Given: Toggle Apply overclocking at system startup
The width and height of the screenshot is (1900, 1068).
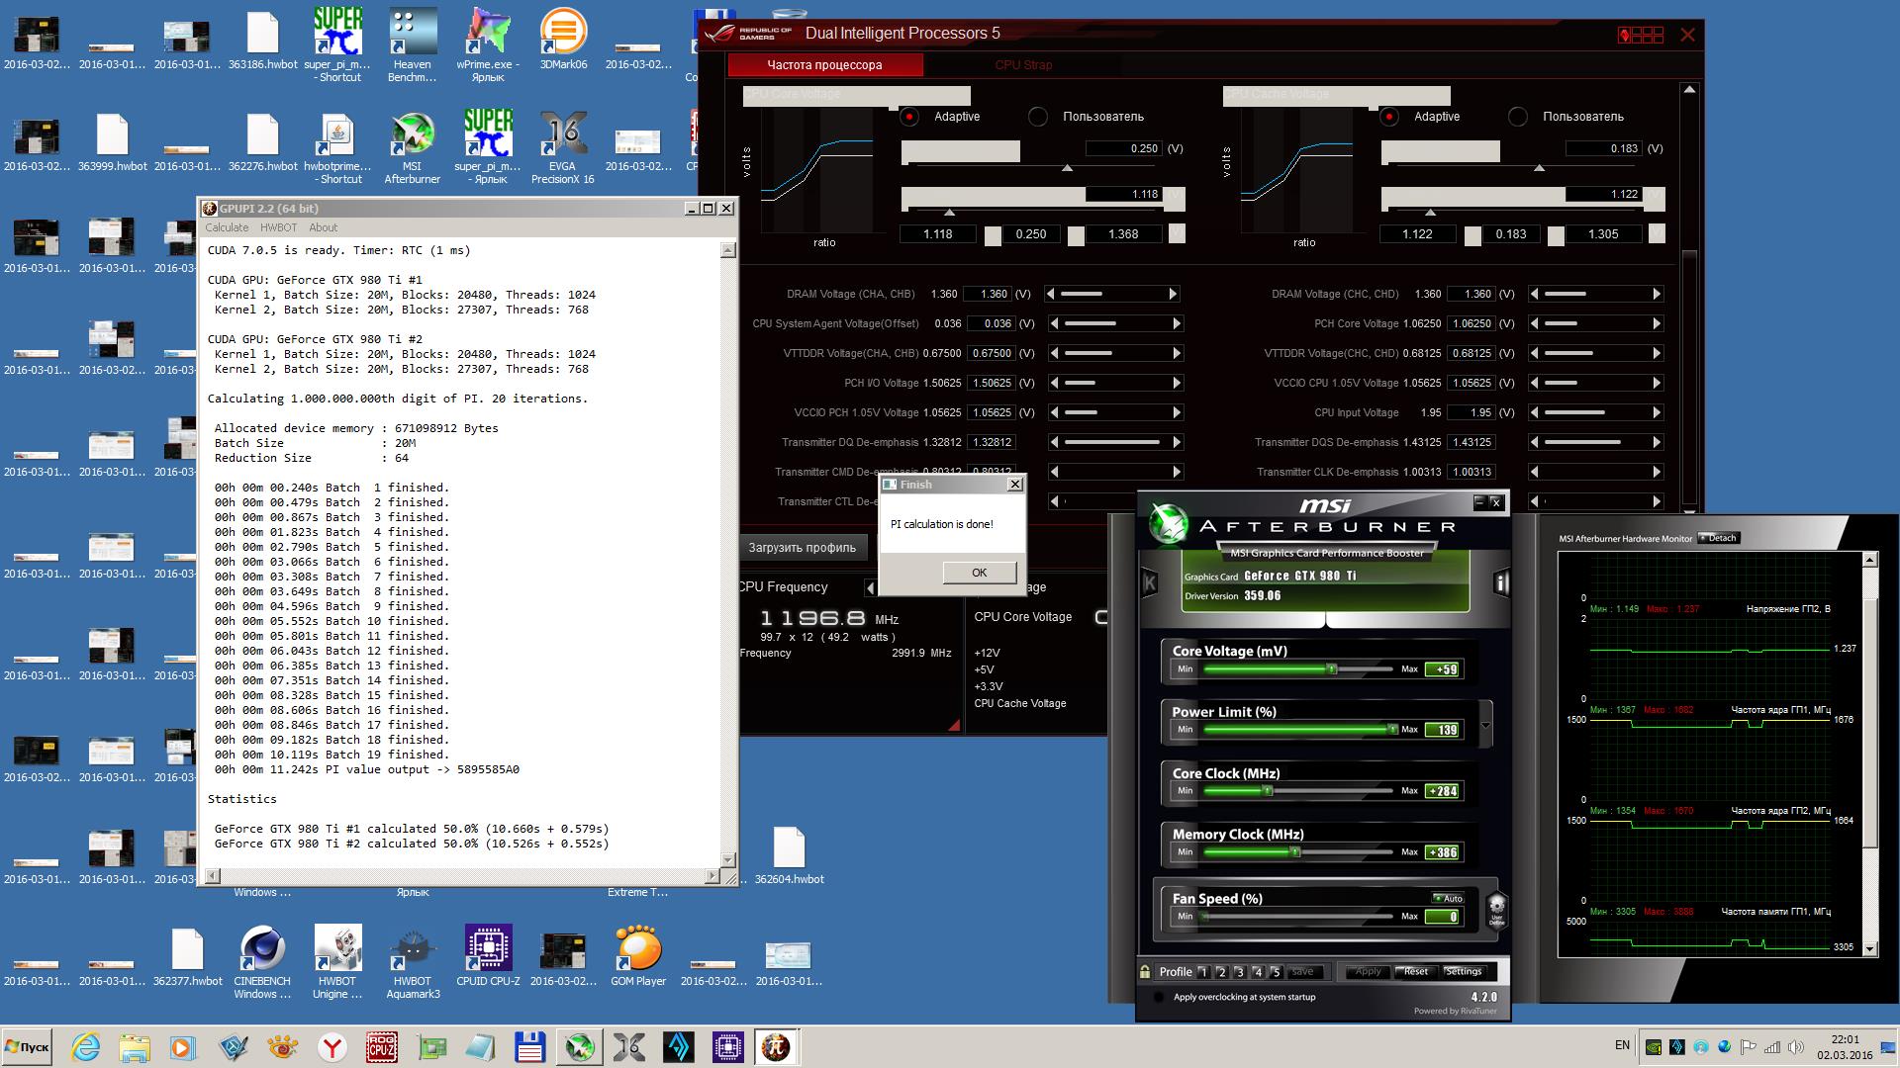Looking at the screenshot, I should coord(1158,997).
